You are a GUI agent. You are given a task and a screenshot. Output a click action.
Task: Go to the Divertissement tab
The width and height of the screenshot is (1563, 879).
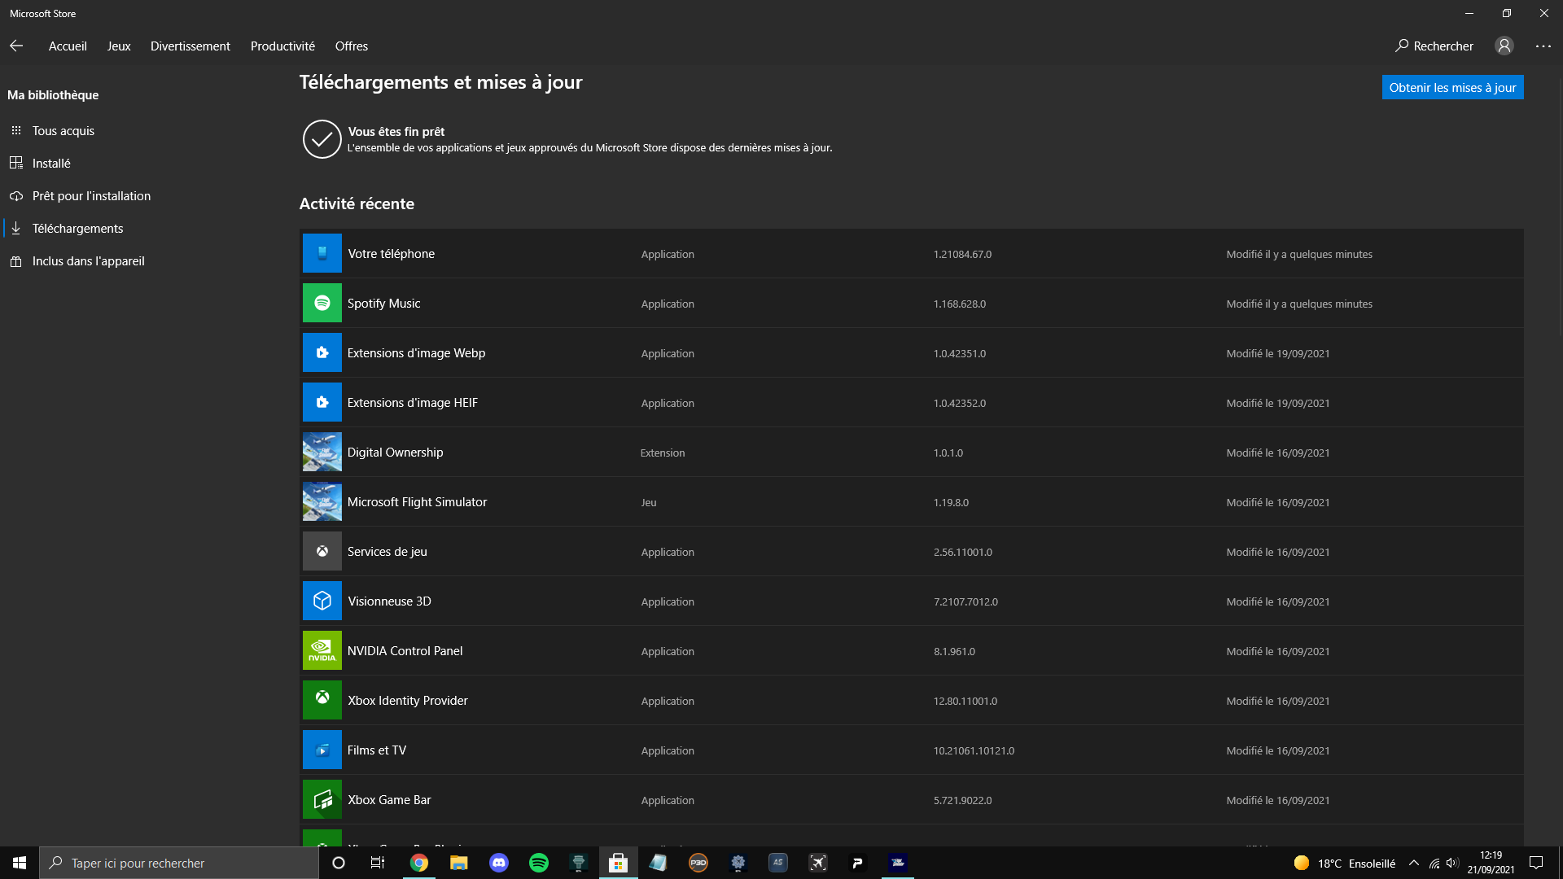[x=190, y=46]
